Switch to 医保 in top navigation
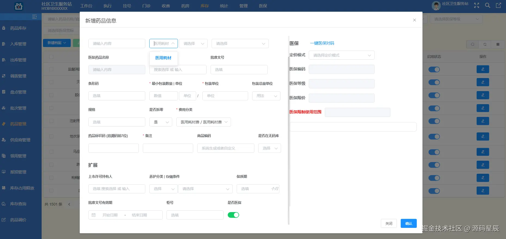Screen dimensions: 506x239 tap(263, 6)
